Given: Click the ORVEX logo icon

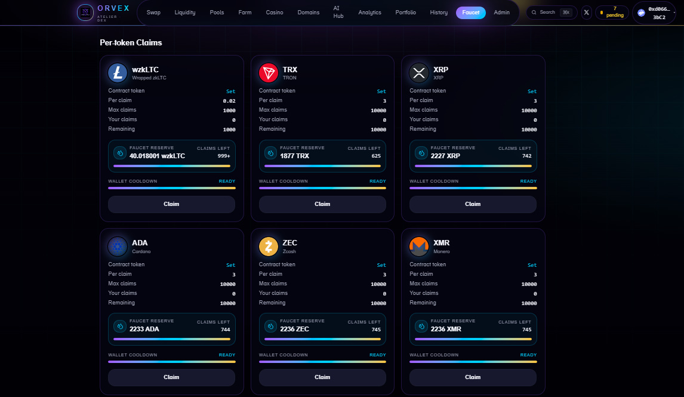Looking at the screenshot, I should click(85, 13).
